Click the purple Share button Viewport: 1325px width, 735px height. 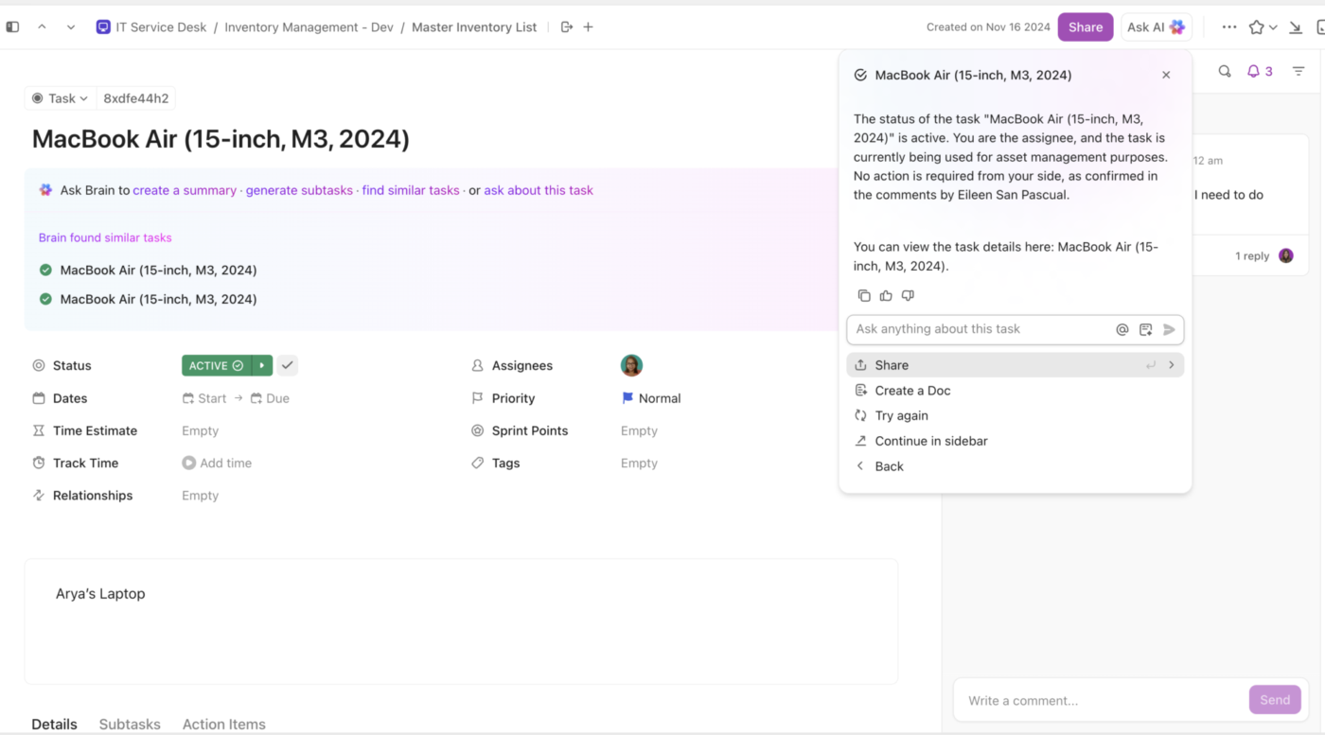pyautogui.click(x=1086, y=27)
